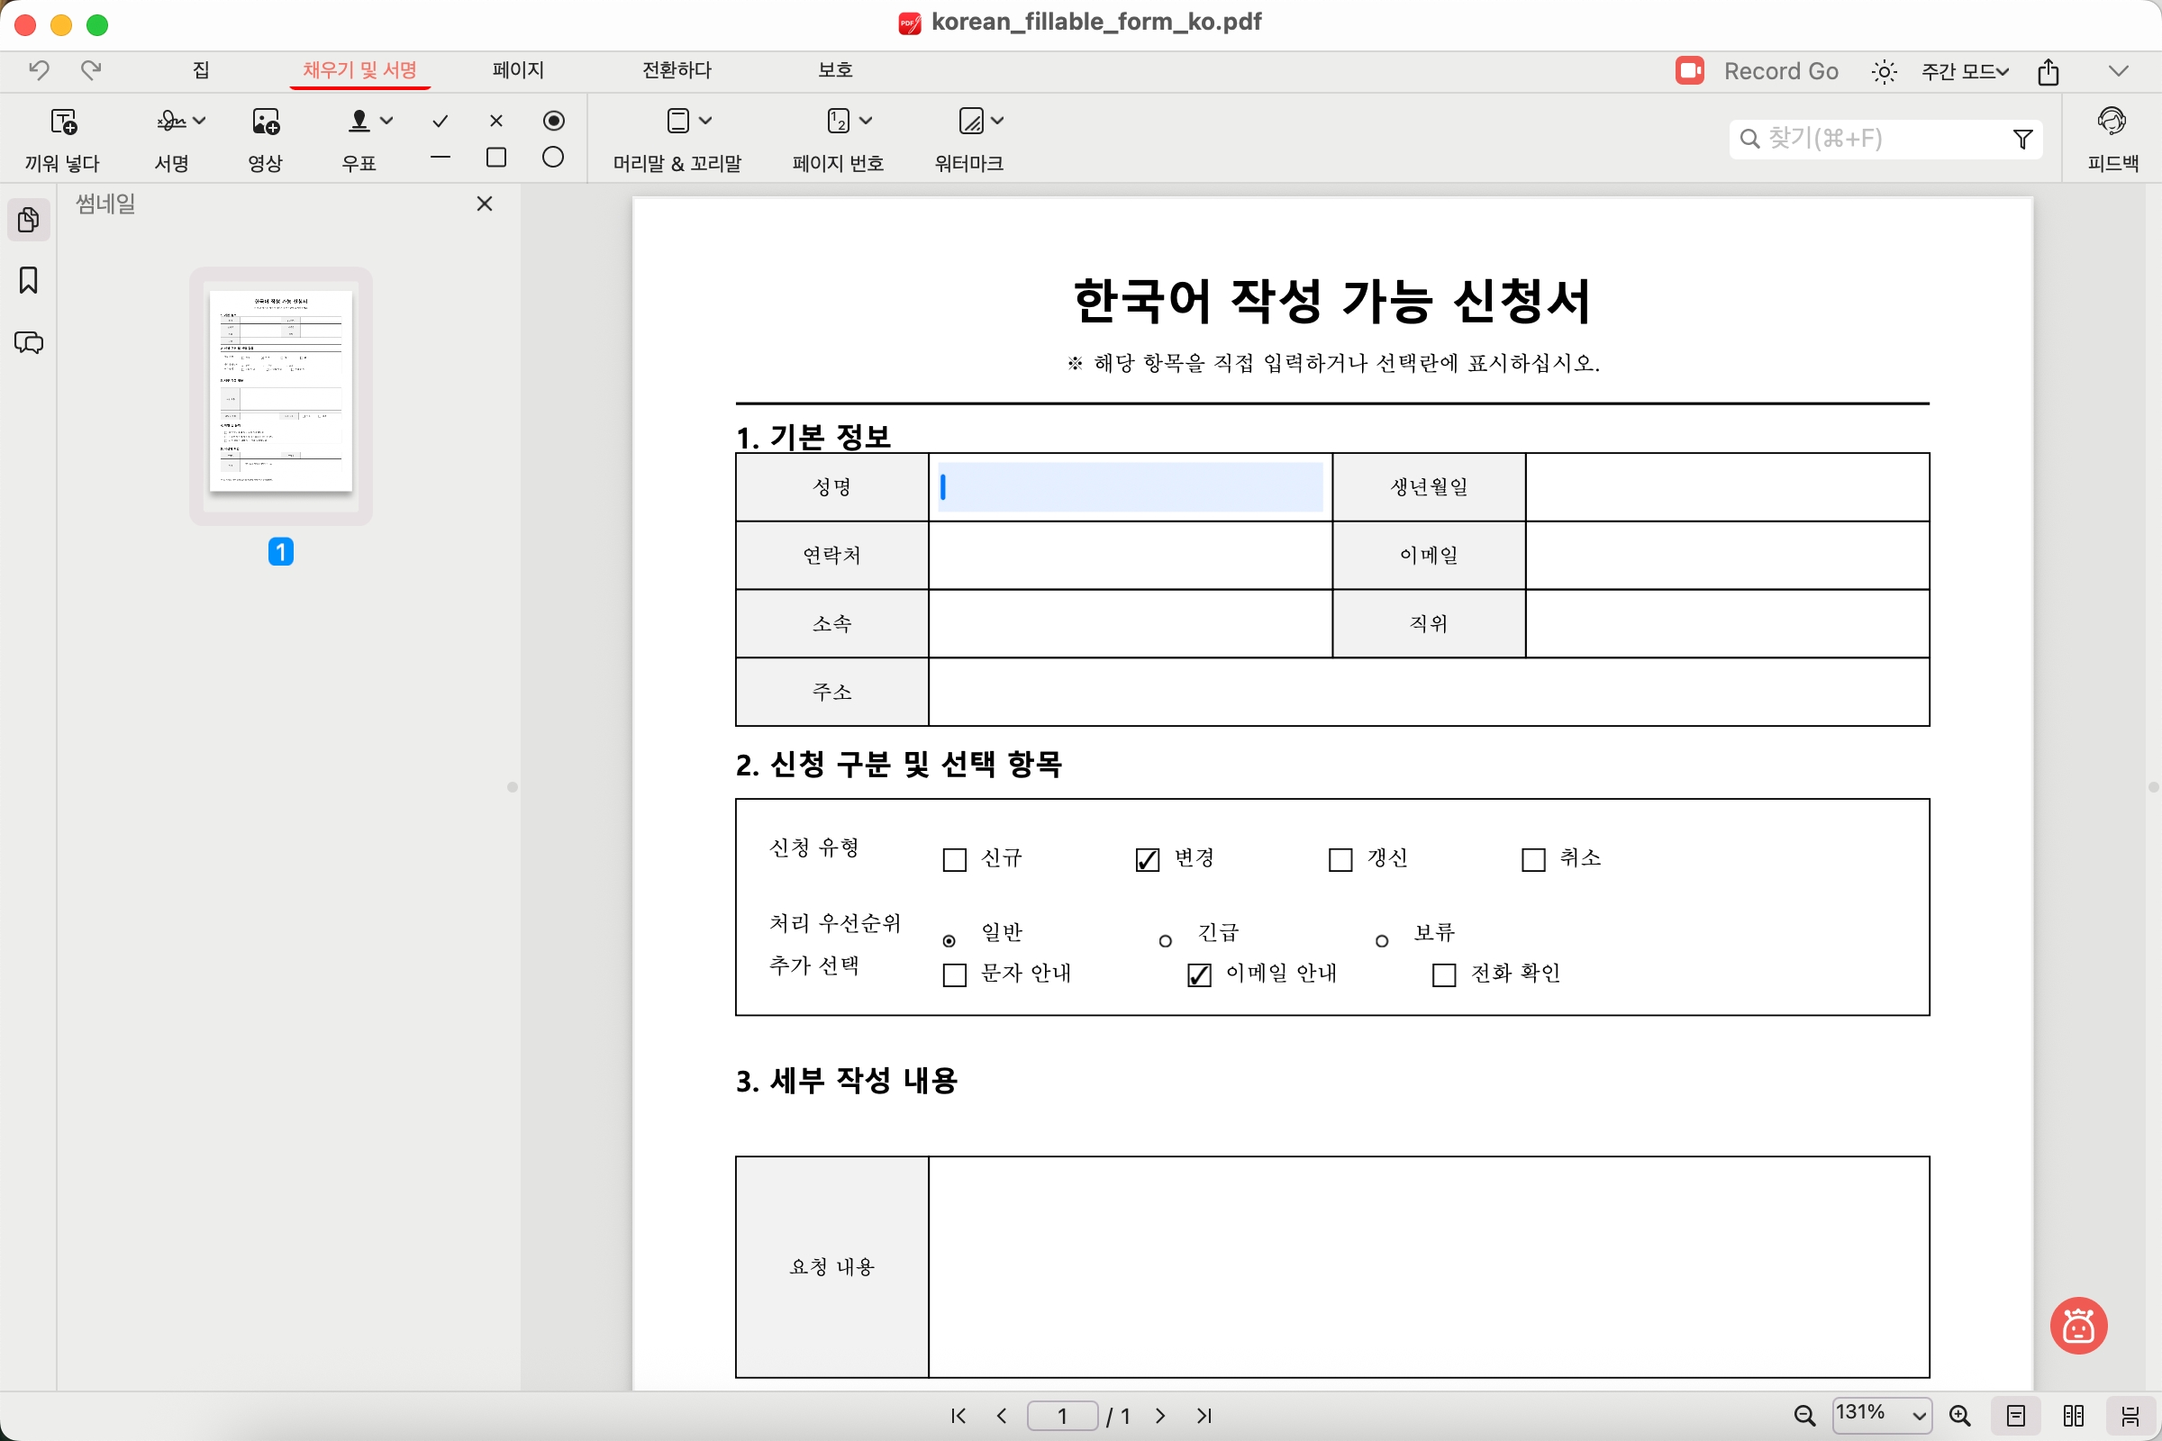Click the redo arrow icon
The width and height of the screenshot is (2162, 1441).
[91, 70]
